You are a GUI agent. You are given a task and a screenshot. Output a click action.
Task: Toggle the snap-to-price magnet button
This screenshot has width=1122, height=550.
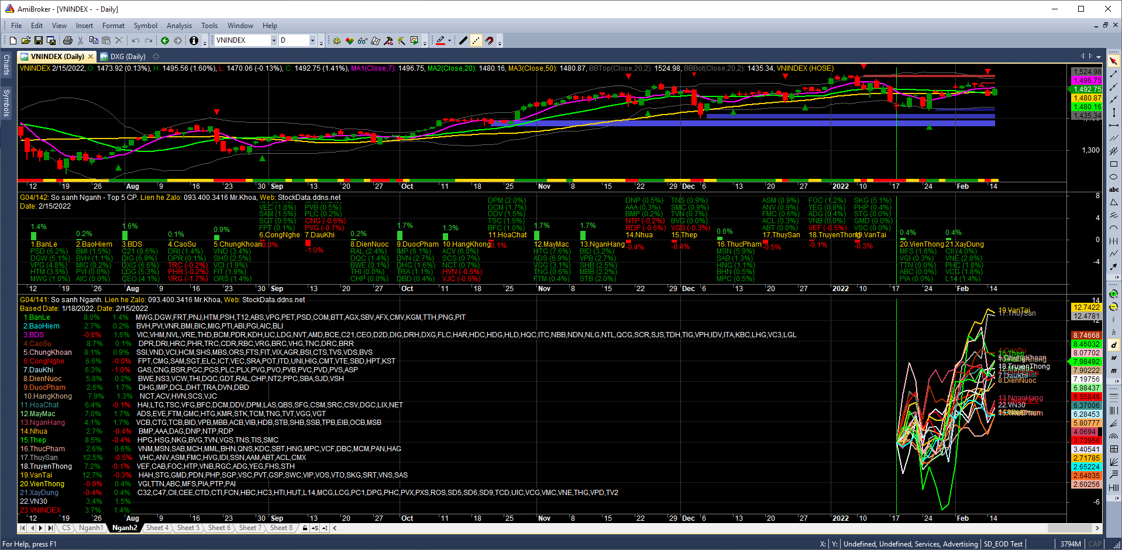pos(489,40)
